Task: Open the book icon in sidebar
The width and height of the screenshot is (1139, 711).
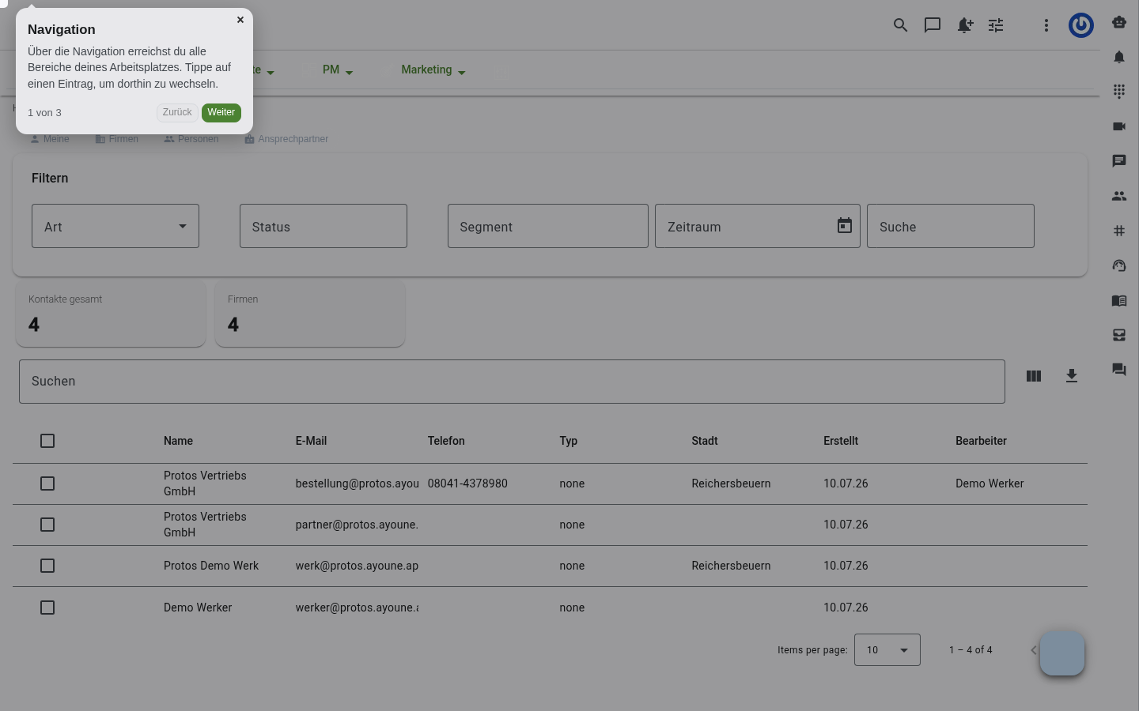Action: tap(1119, 300)
